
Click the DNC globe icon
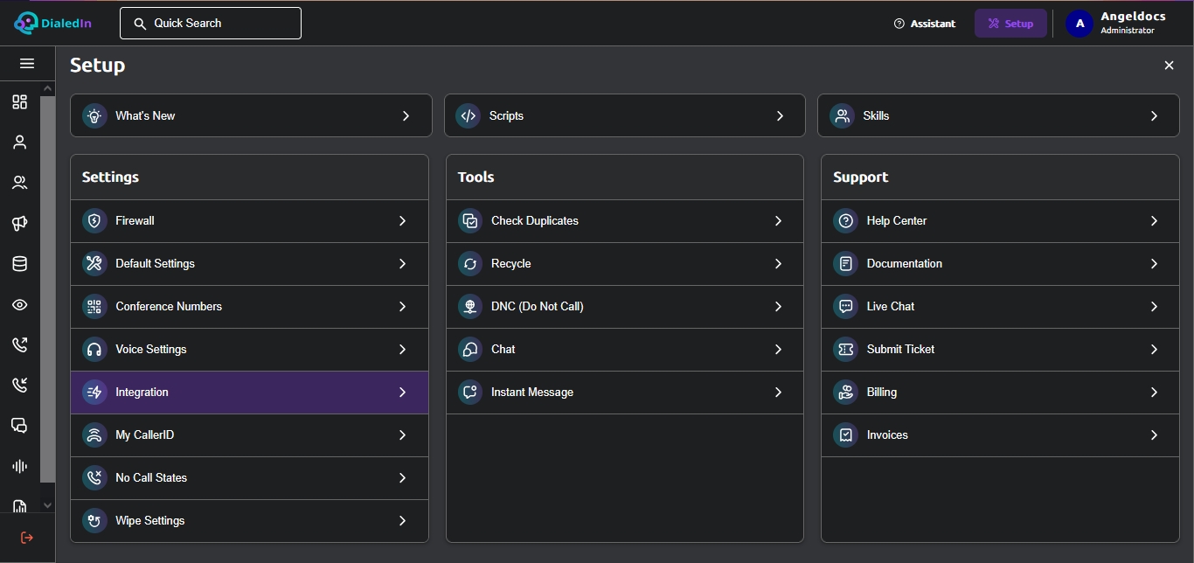pos(470,307)
